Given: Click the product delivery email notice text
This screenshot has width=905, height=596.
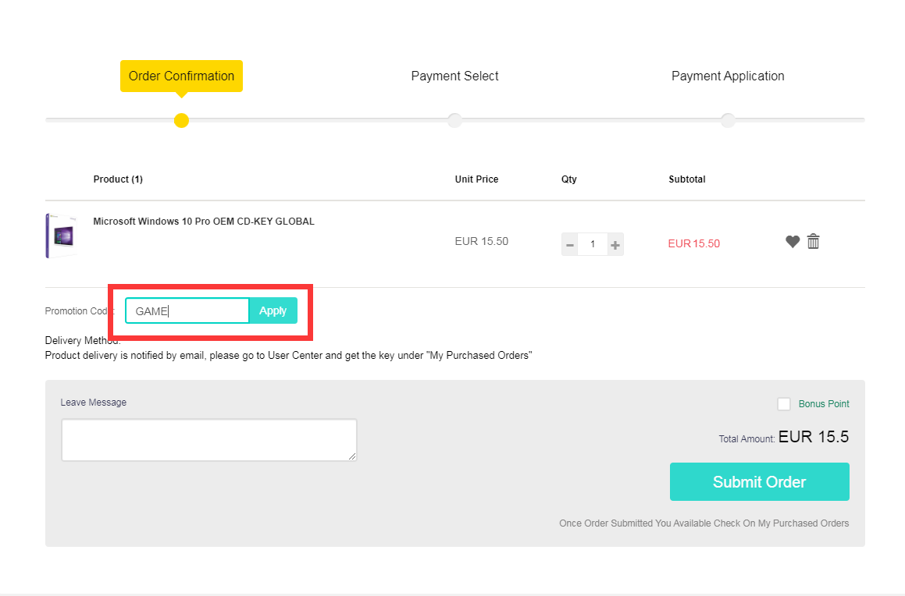Looking at the screenshot, I should coord(289,356).
